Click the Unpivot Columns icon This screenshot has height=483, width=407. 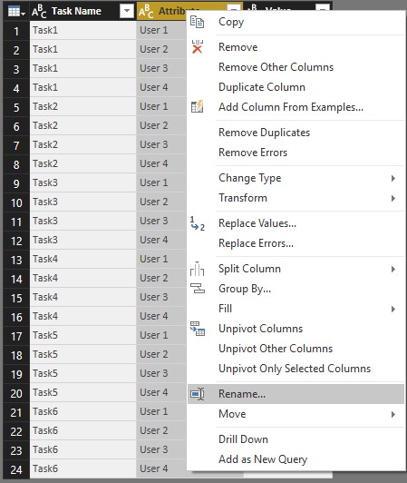click(198, 329)
